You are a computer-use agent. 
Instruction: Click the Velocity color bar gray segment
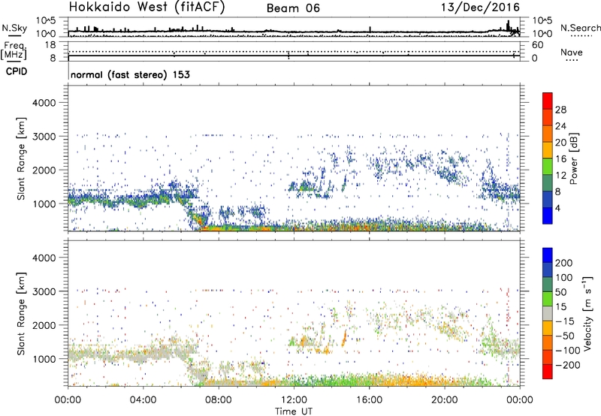[x=548, y=313]
